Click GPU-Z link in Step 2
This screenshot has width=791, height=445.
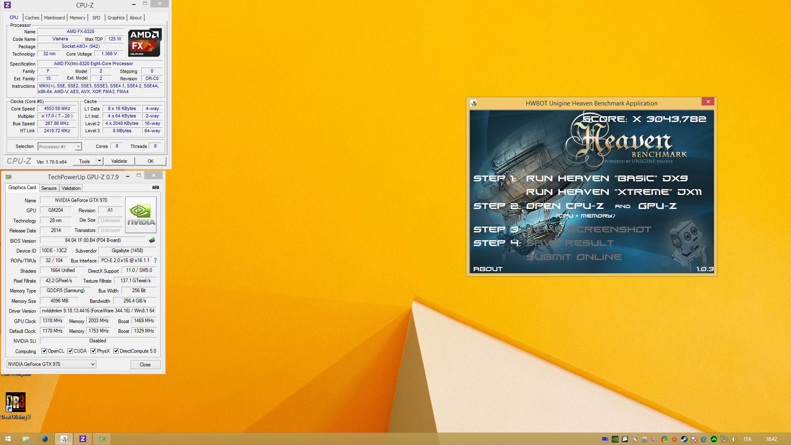(658, 206)
